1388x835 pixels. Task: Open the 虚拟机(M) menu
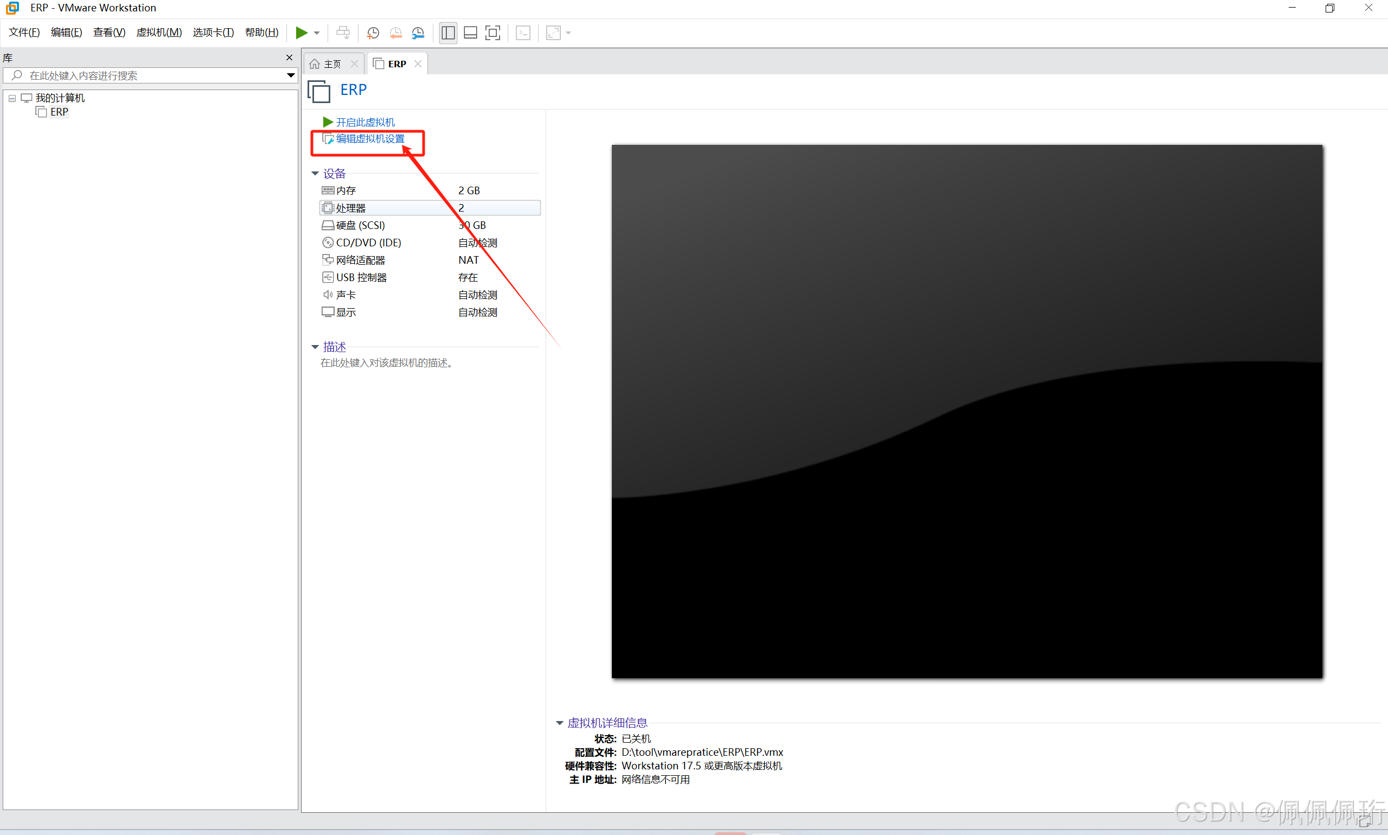pos(159,33)
